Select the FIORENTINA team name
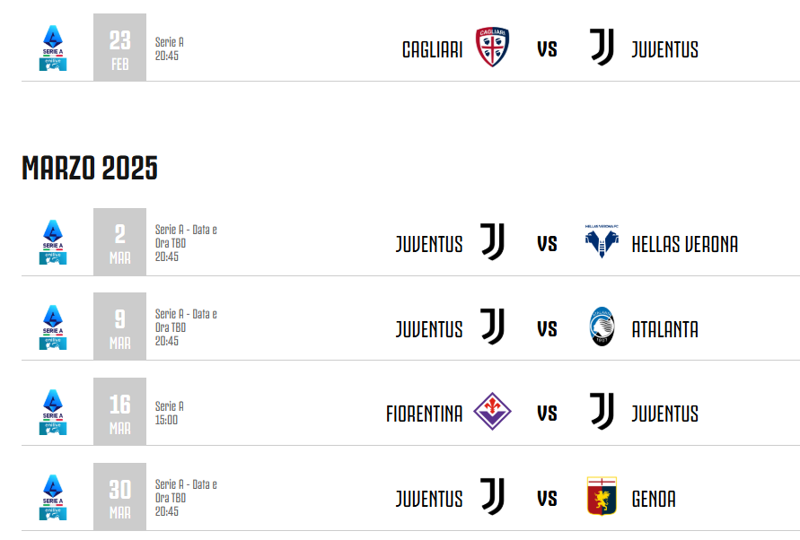Screen dimensions: 800x540 tap(425, 414)
